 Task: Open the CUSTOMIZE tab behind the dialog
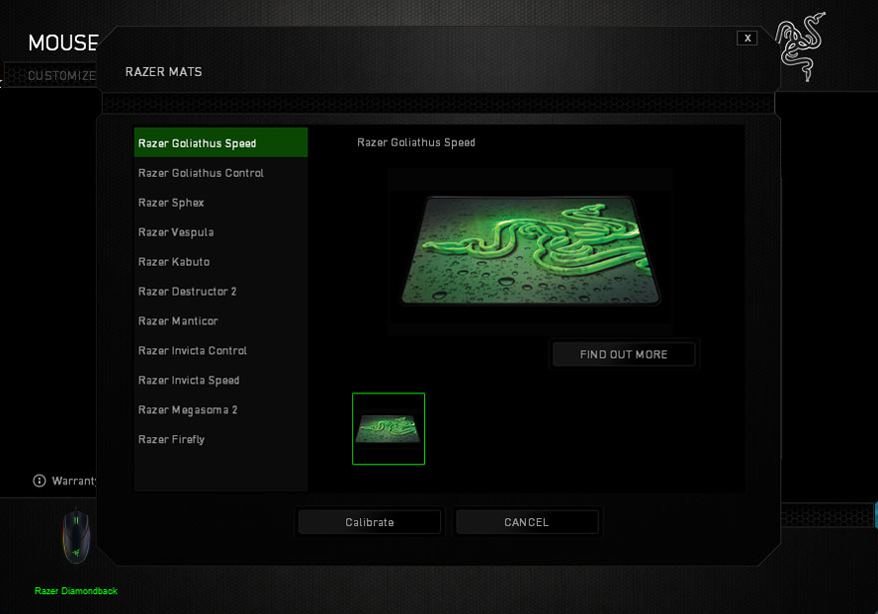(62, 76)
